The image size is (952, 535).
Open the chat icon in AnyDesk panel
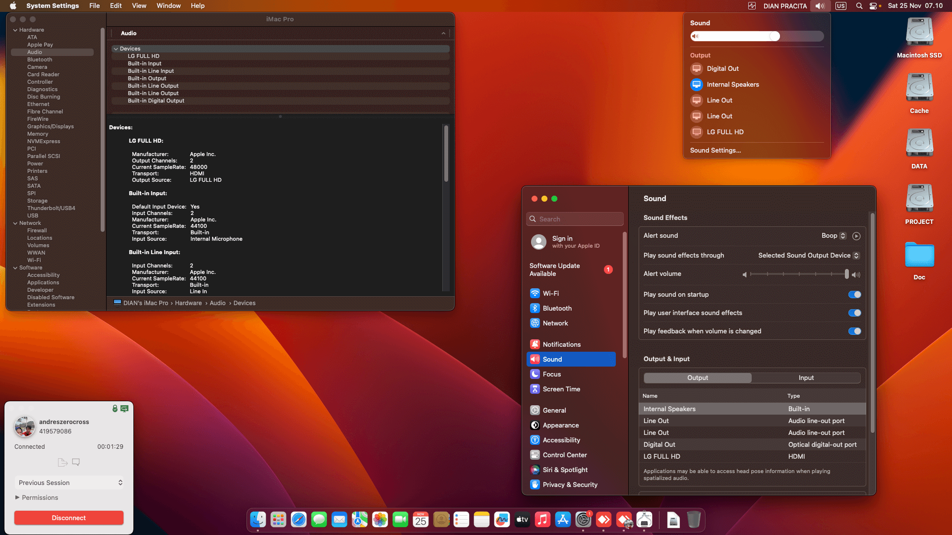coord(76,462)
